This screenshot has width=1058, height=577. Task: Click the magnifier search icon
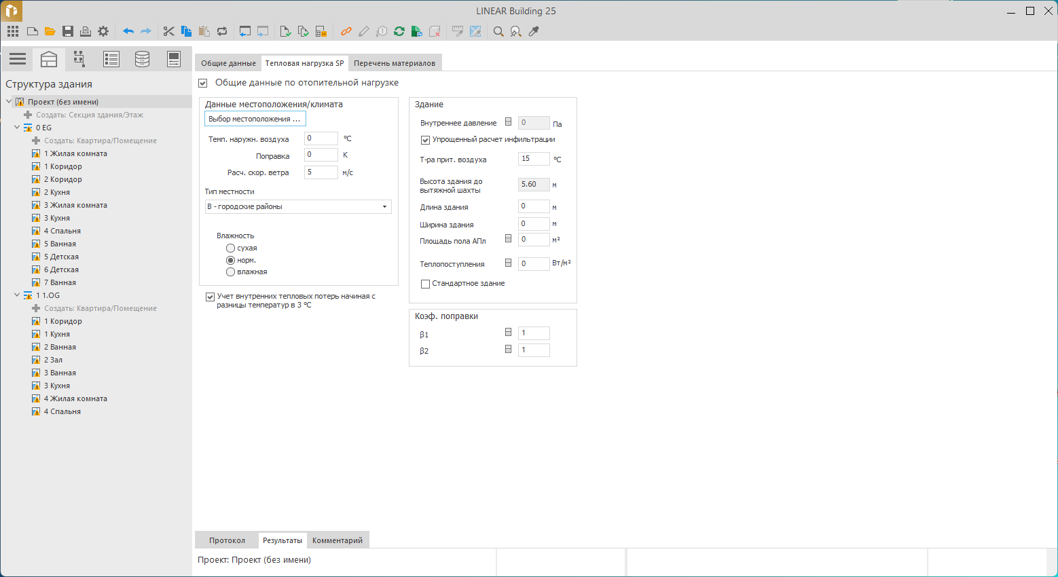pos(498,31)
